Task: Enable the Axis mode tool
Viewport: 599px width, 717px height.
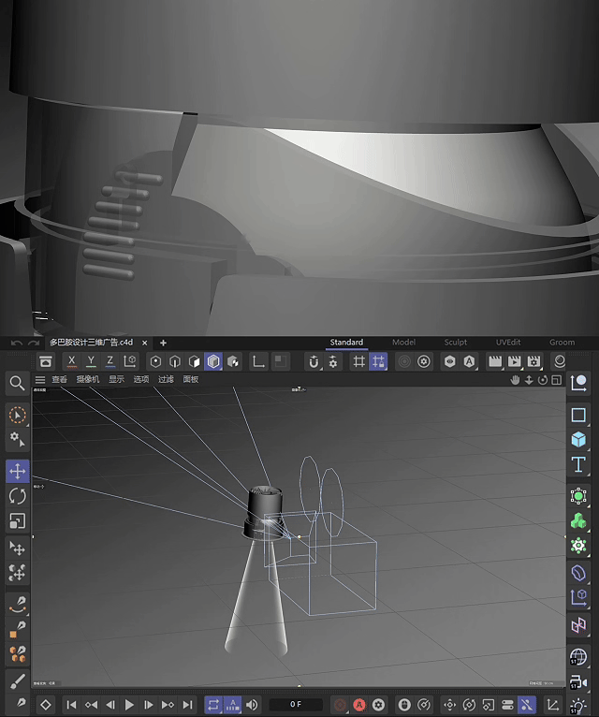Action: tap(258, 361)
